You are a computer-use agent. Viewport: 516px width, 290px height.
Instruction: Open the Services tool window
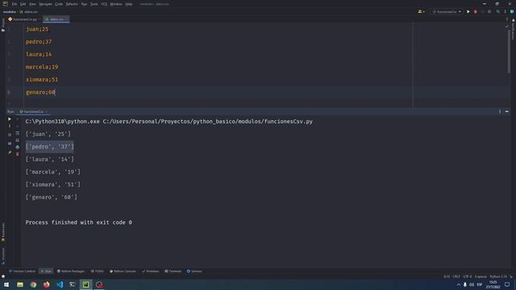point(194,271)
